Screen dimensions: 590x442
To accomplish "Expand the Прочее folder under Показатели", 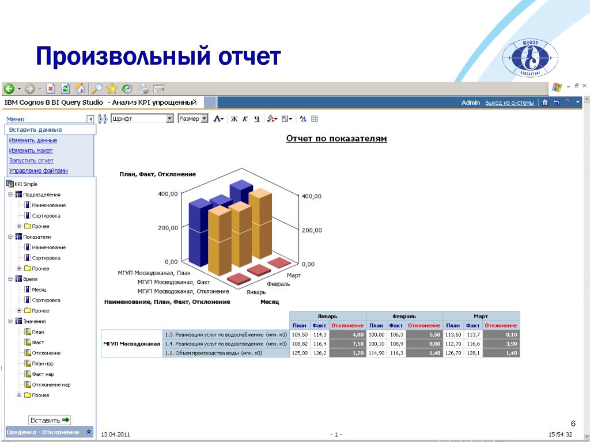I will click(x=19, y=268).
